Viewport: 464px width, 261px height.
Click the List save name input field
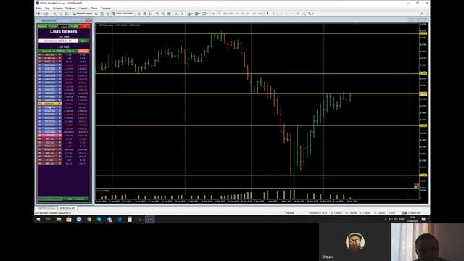(x=58, y=41)
